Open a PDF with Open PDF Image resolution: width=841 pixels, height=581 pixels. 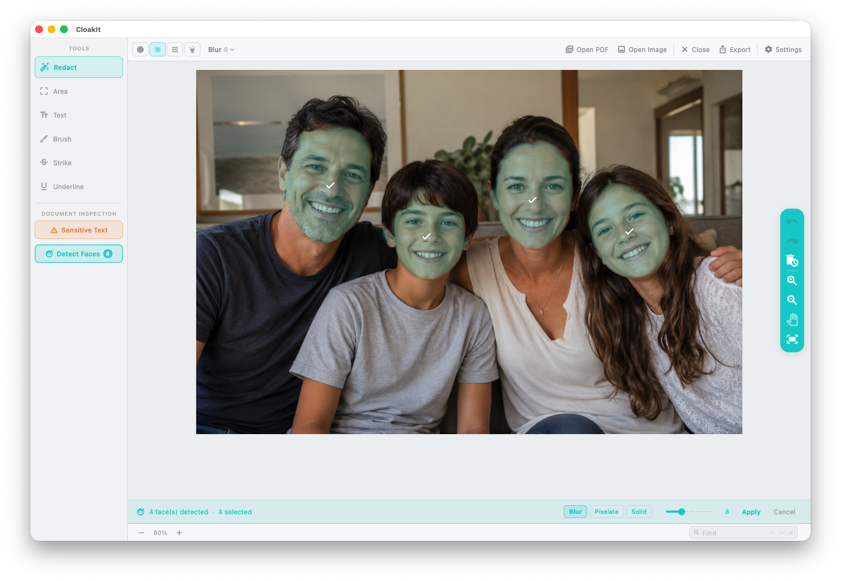tap(587, 49)
